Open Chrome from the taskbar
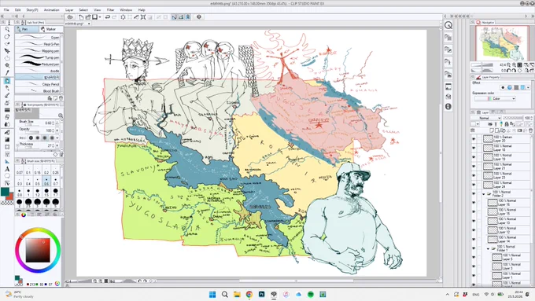This screenshot has width=535, height=301. [x=249, y=294]
